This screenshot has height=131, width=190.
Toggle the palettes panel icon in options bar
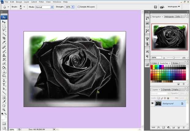155,7
